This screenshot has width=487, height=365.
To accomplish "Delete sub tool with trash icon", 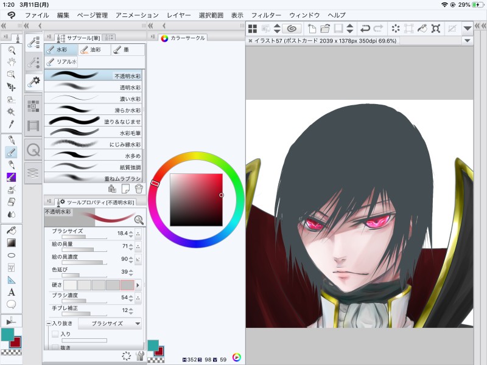I will point(139,188).
